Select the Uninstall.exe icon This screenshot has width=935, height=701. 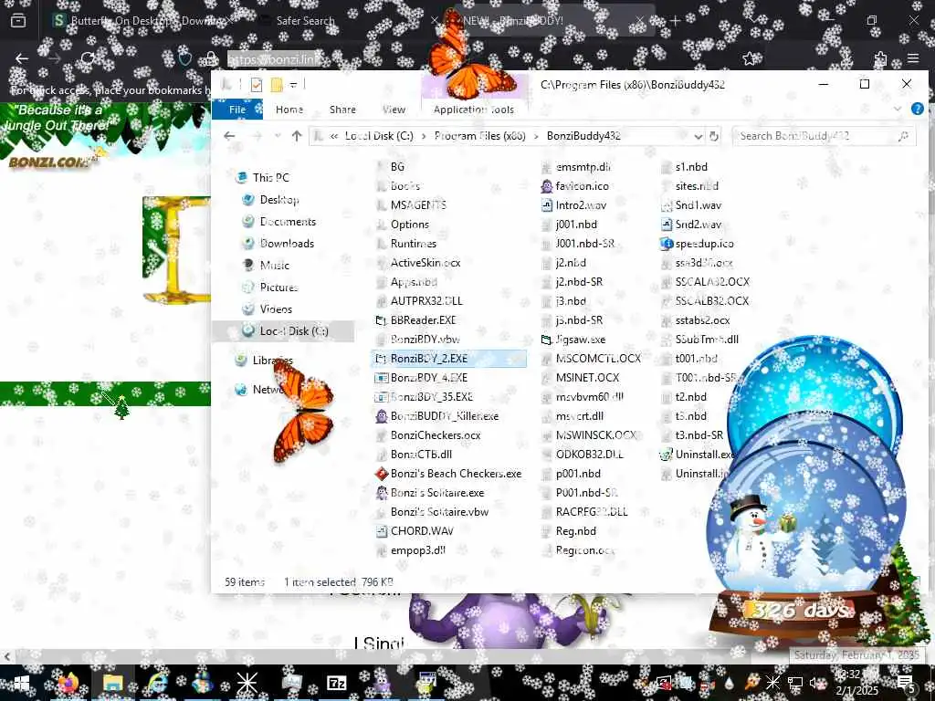click(x=667, y=455)
